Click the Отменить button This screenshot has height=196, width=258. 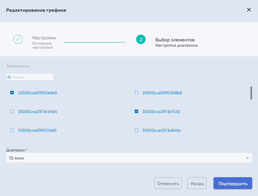pyautogui.click(x=168, y=183)
